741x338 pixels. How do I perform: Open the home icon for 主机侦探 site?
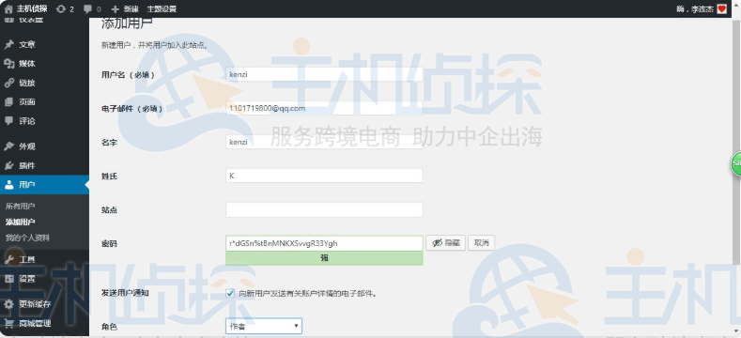tap(8, 9)
